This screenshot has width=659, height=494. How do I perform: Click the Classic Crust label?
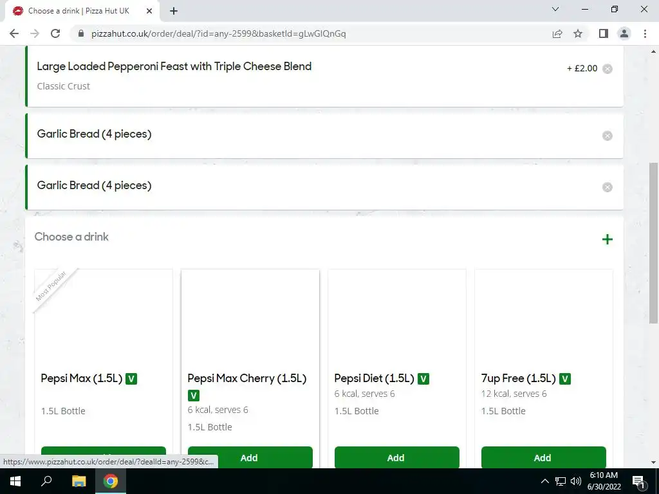click(x=64, y=86)
